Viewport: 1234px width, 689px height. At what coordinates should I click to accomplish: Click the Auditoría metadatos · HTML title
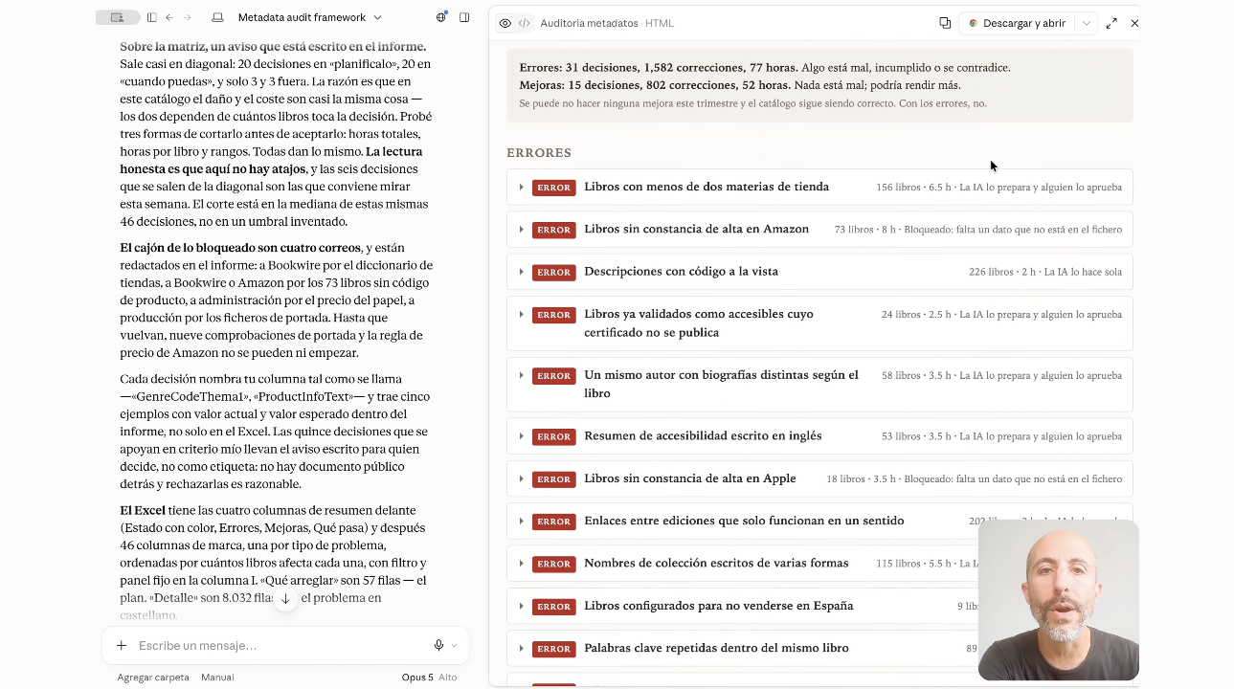(607, 23)
